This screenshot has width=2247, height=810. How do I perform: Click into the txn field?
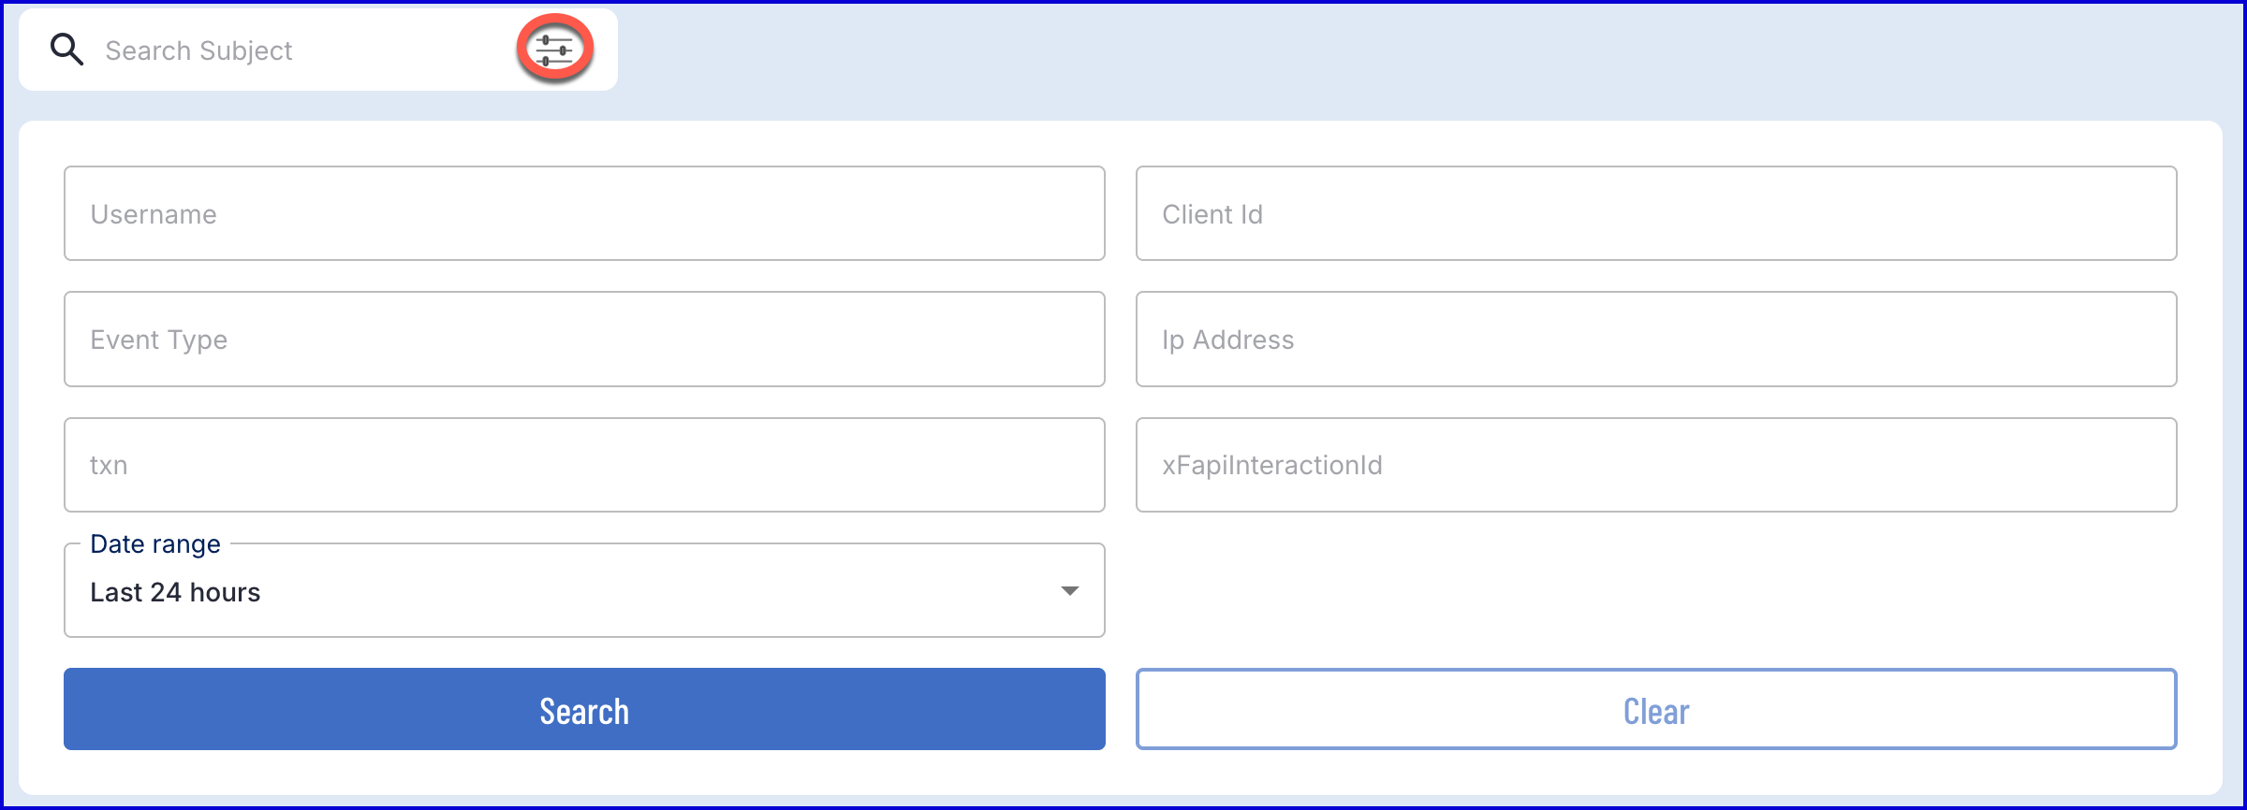coord(584,464)
